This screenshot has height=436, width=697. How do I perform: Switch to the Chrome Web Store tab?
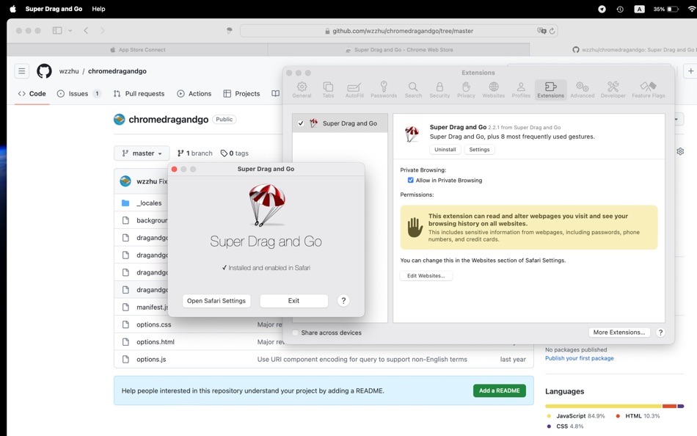pos(398,50)
